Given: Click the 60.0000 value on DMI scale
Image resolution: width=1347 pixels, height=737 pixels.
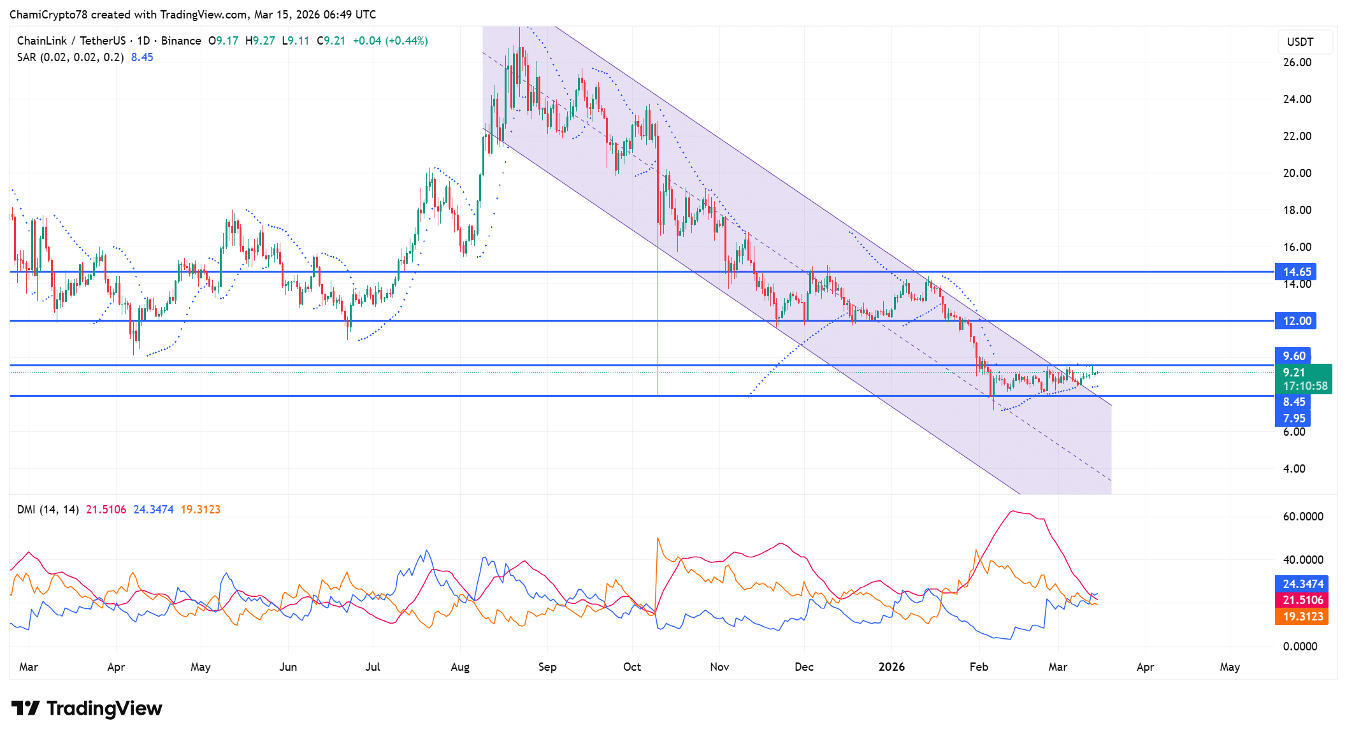Looking at the screenshot, I should (1302, 517).
